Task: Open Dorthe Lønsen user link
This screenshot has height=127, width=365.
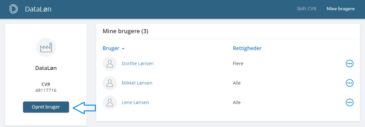Action: point(137,63)
